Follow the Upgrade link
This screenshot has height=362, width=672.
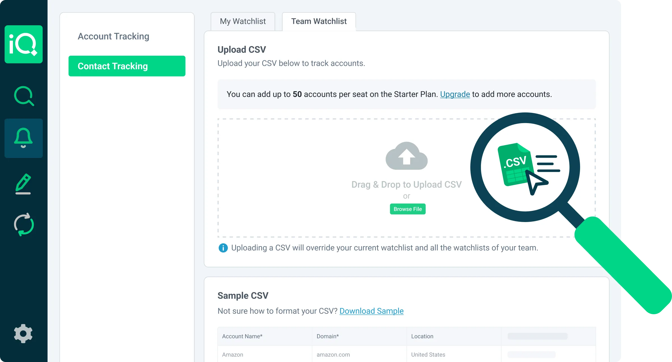[x=455, y=94]
